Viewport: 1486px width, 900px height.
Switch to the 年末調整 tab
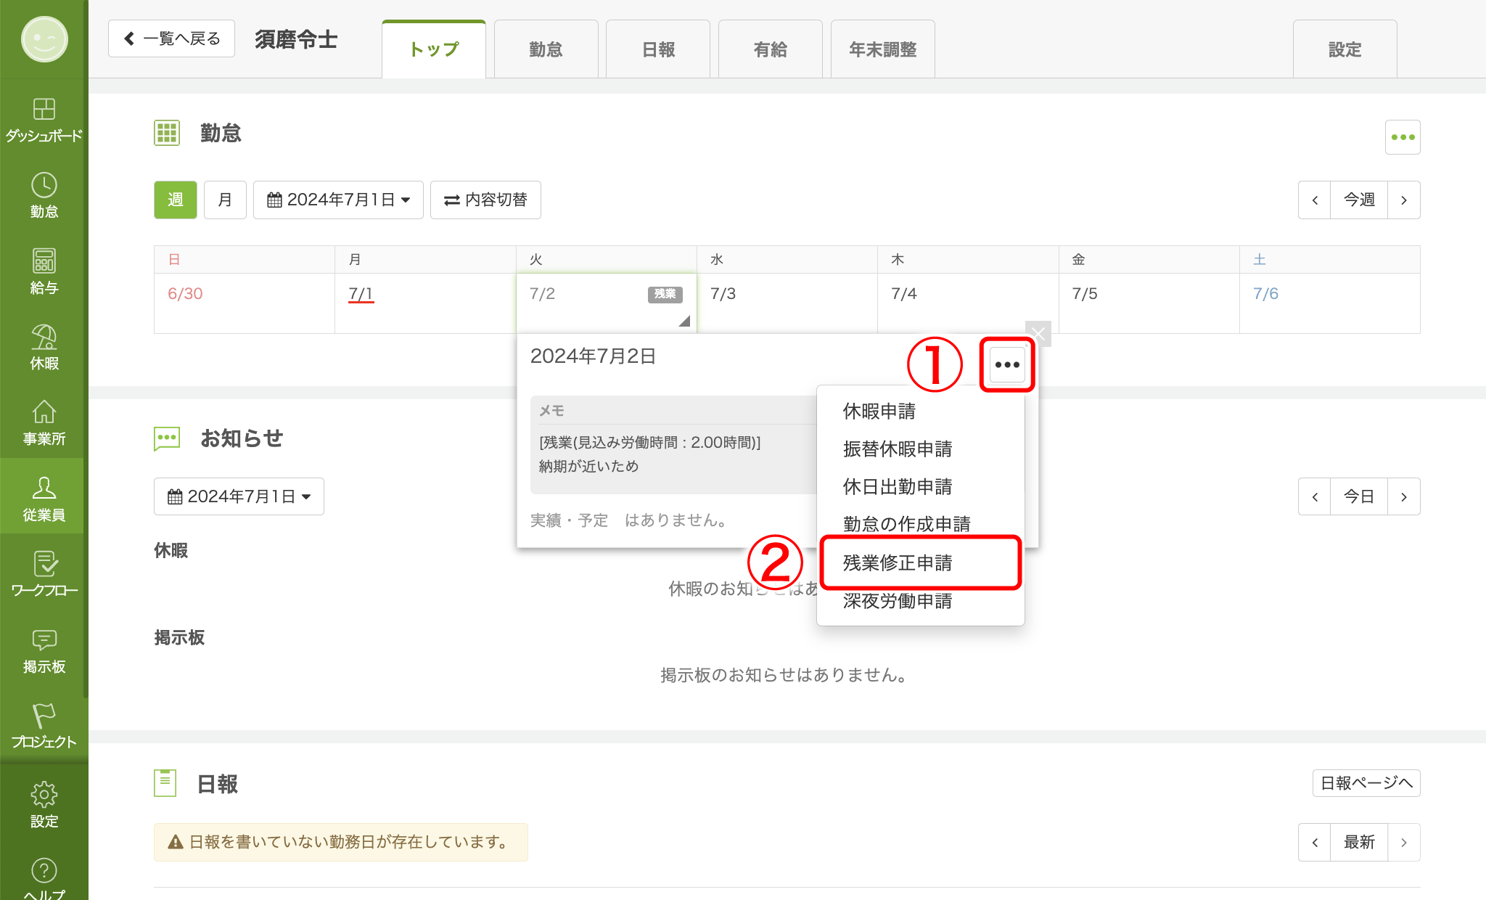[882, 49]
